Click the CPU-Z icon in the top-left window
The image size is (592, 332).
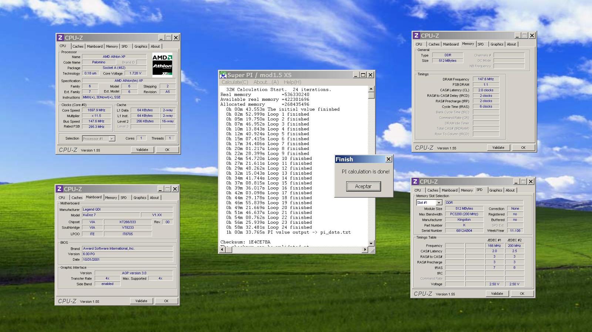[x=60, y=38]
